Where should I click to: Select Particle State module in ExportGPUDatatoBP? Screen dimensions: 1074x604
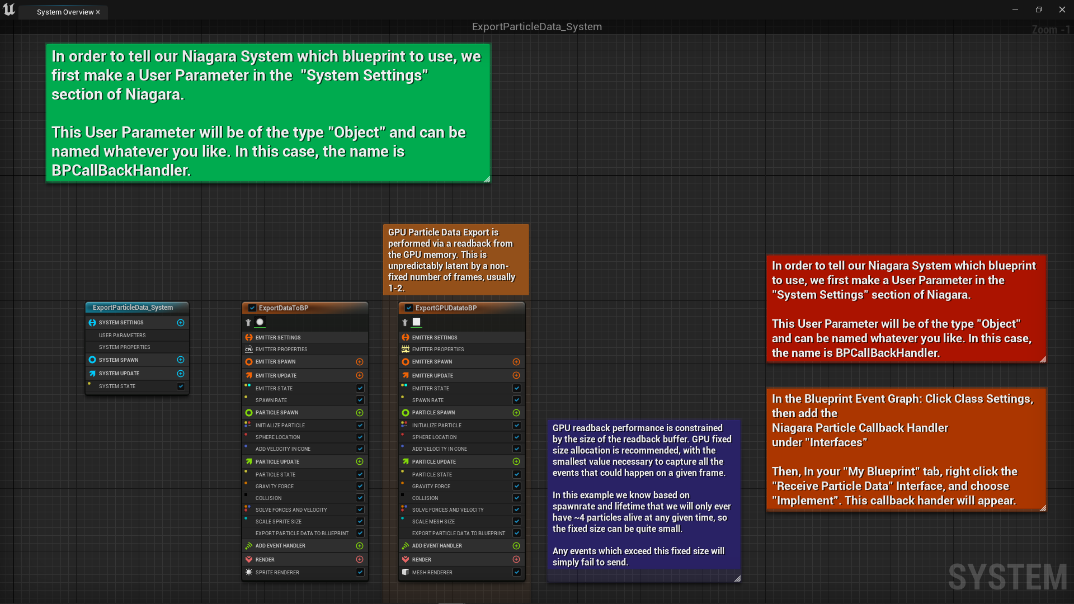461,474
